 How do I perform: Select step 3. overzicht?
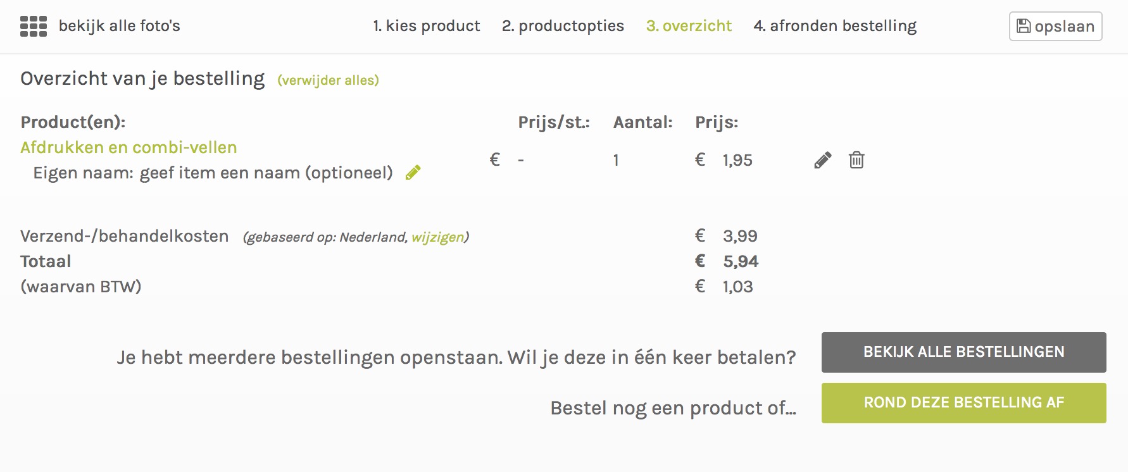pos(689,26)
